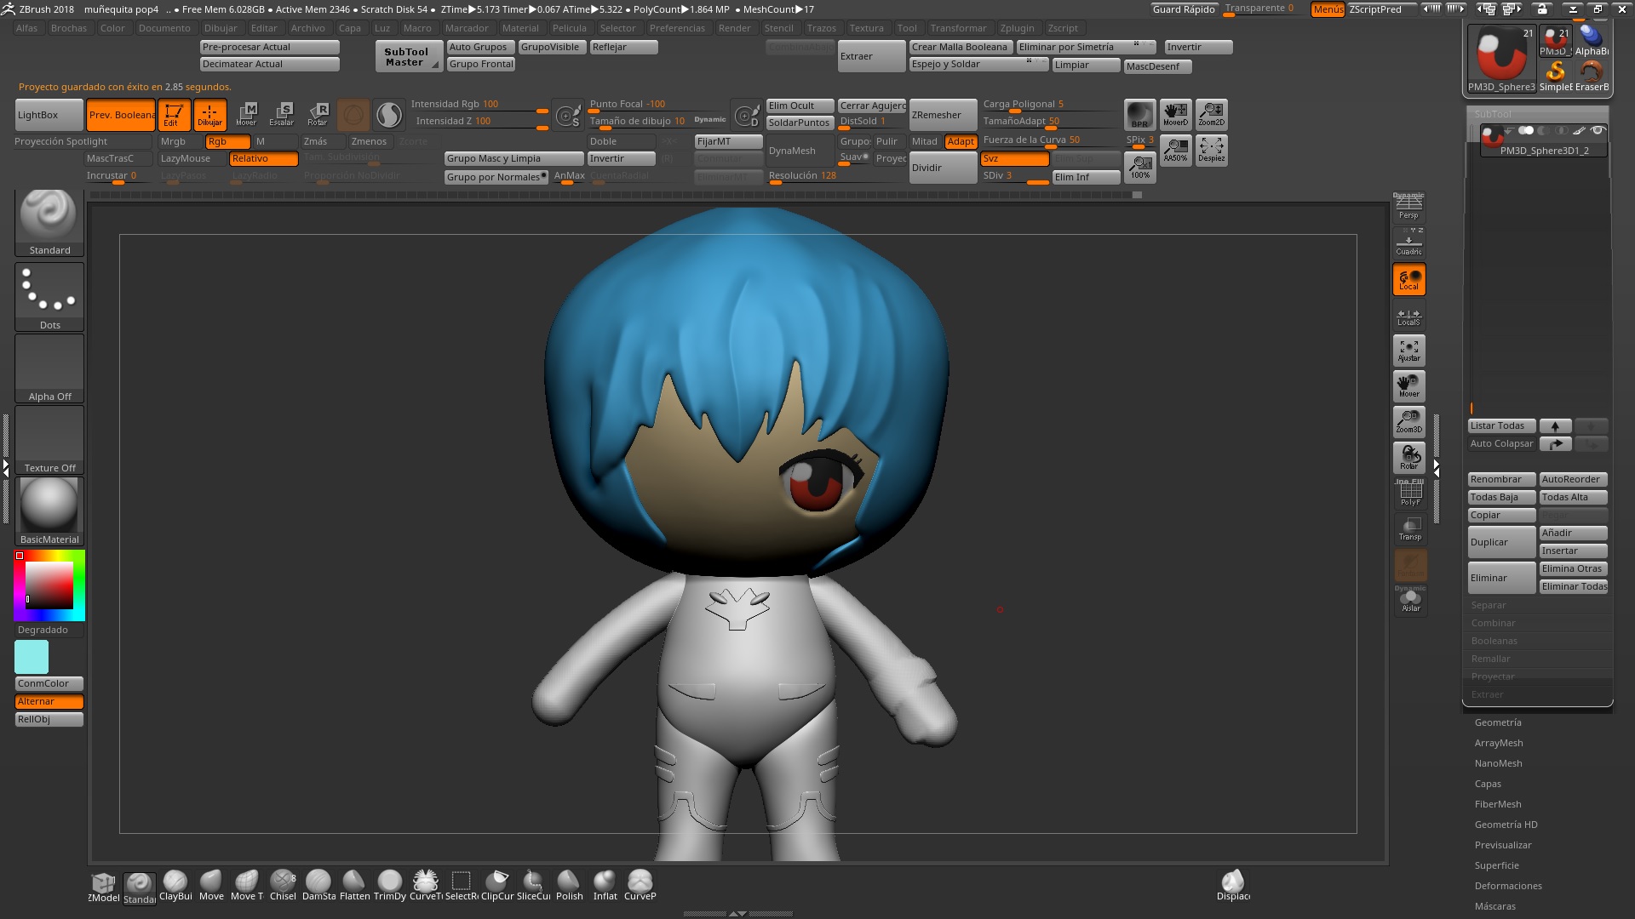Select the TrimDynamic brush
This screenshot has height=919, width=1635.
pos(390,886)
